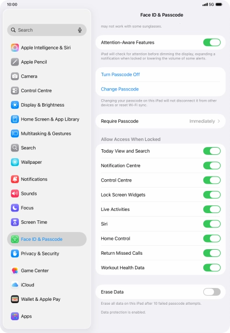Turn off Siri access when locked
This screenshot has height=333, width=230.
pyautogui.click(x=212, y=224)
